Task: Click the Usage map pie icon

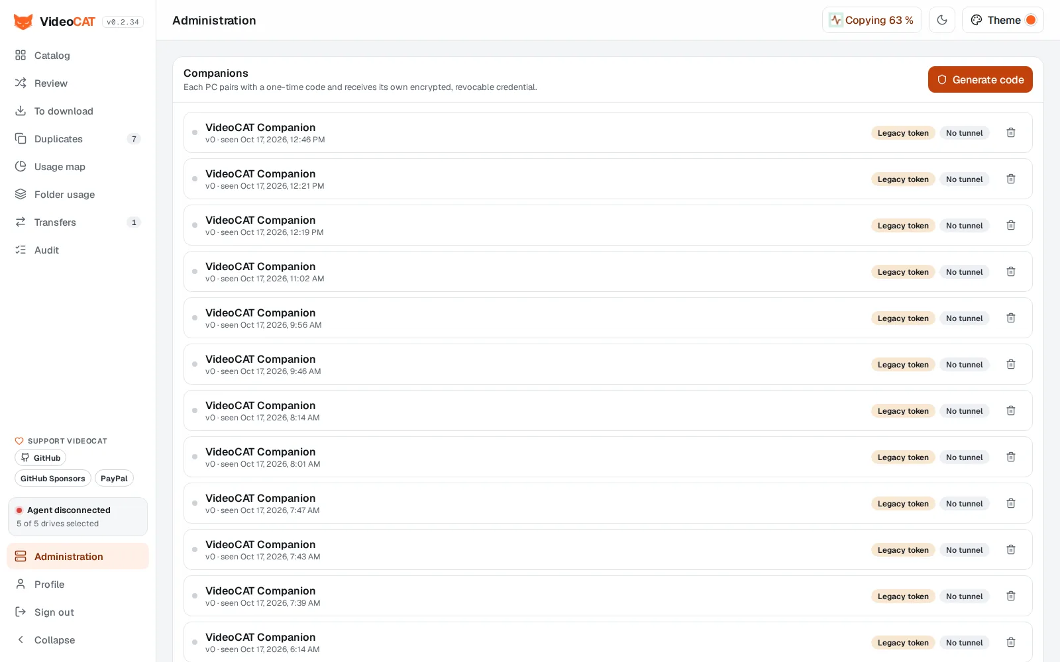Action: [x=21, y=167]
